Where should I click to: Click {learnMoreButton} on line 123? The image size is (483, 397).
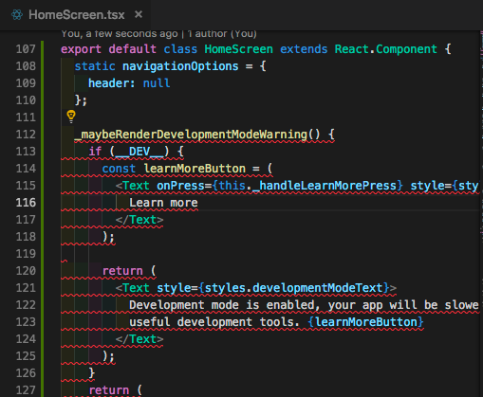click(x=365, y=322)
